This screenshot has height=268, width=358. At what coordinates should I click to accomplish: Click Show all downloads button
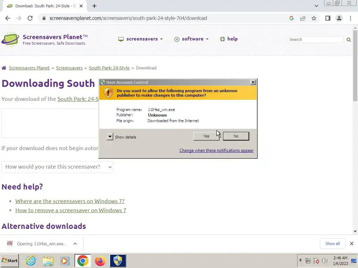332,244
